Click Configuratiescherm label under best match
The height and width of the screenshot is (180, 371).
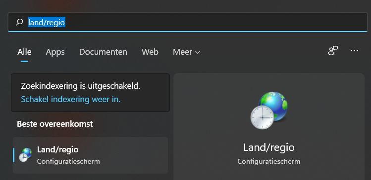point(68,162)
